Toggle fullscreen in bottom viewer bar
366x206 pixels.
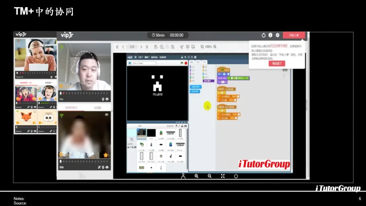(x=223, y=176)
